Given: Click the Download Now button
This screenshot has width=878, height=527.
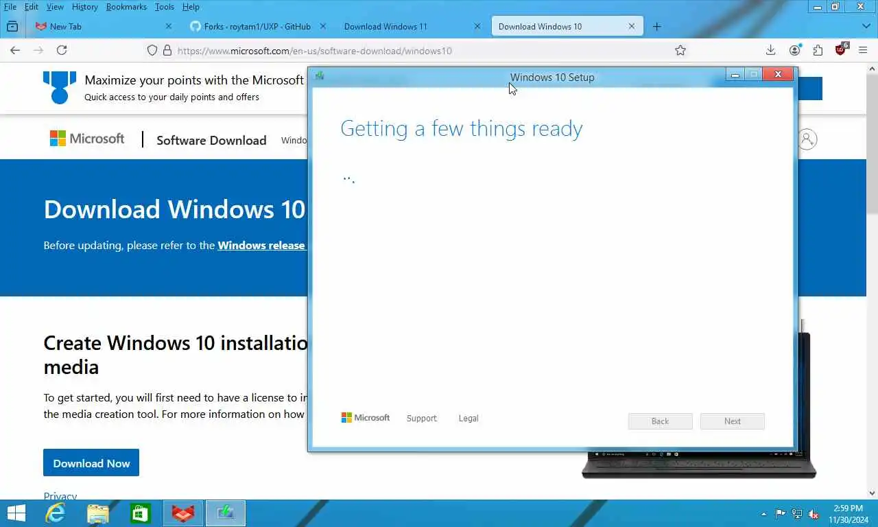Looking at the screenshot, I should coord(91,463).
